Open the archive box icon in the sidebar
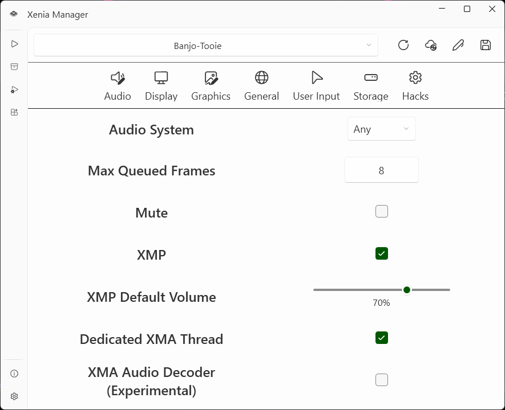The image size is (505, 410). click(x=14, y=67)
